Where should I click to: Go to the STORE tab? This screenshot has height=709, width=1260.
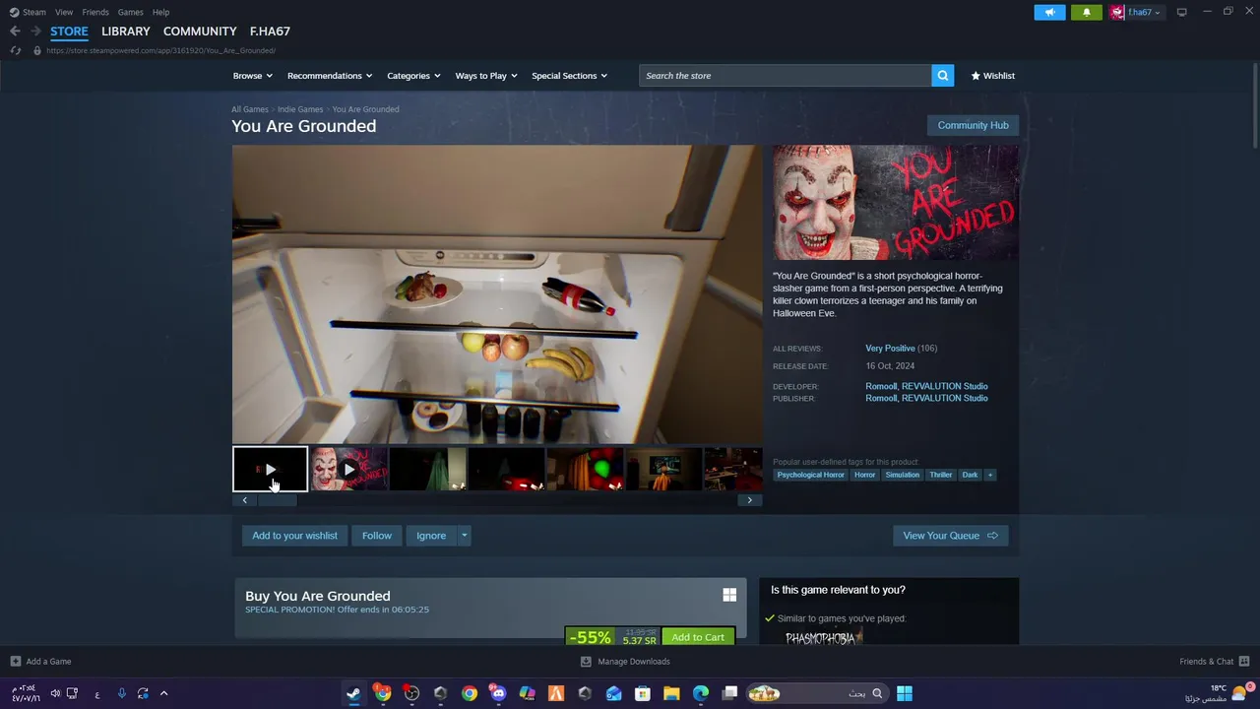pos(69,32)
